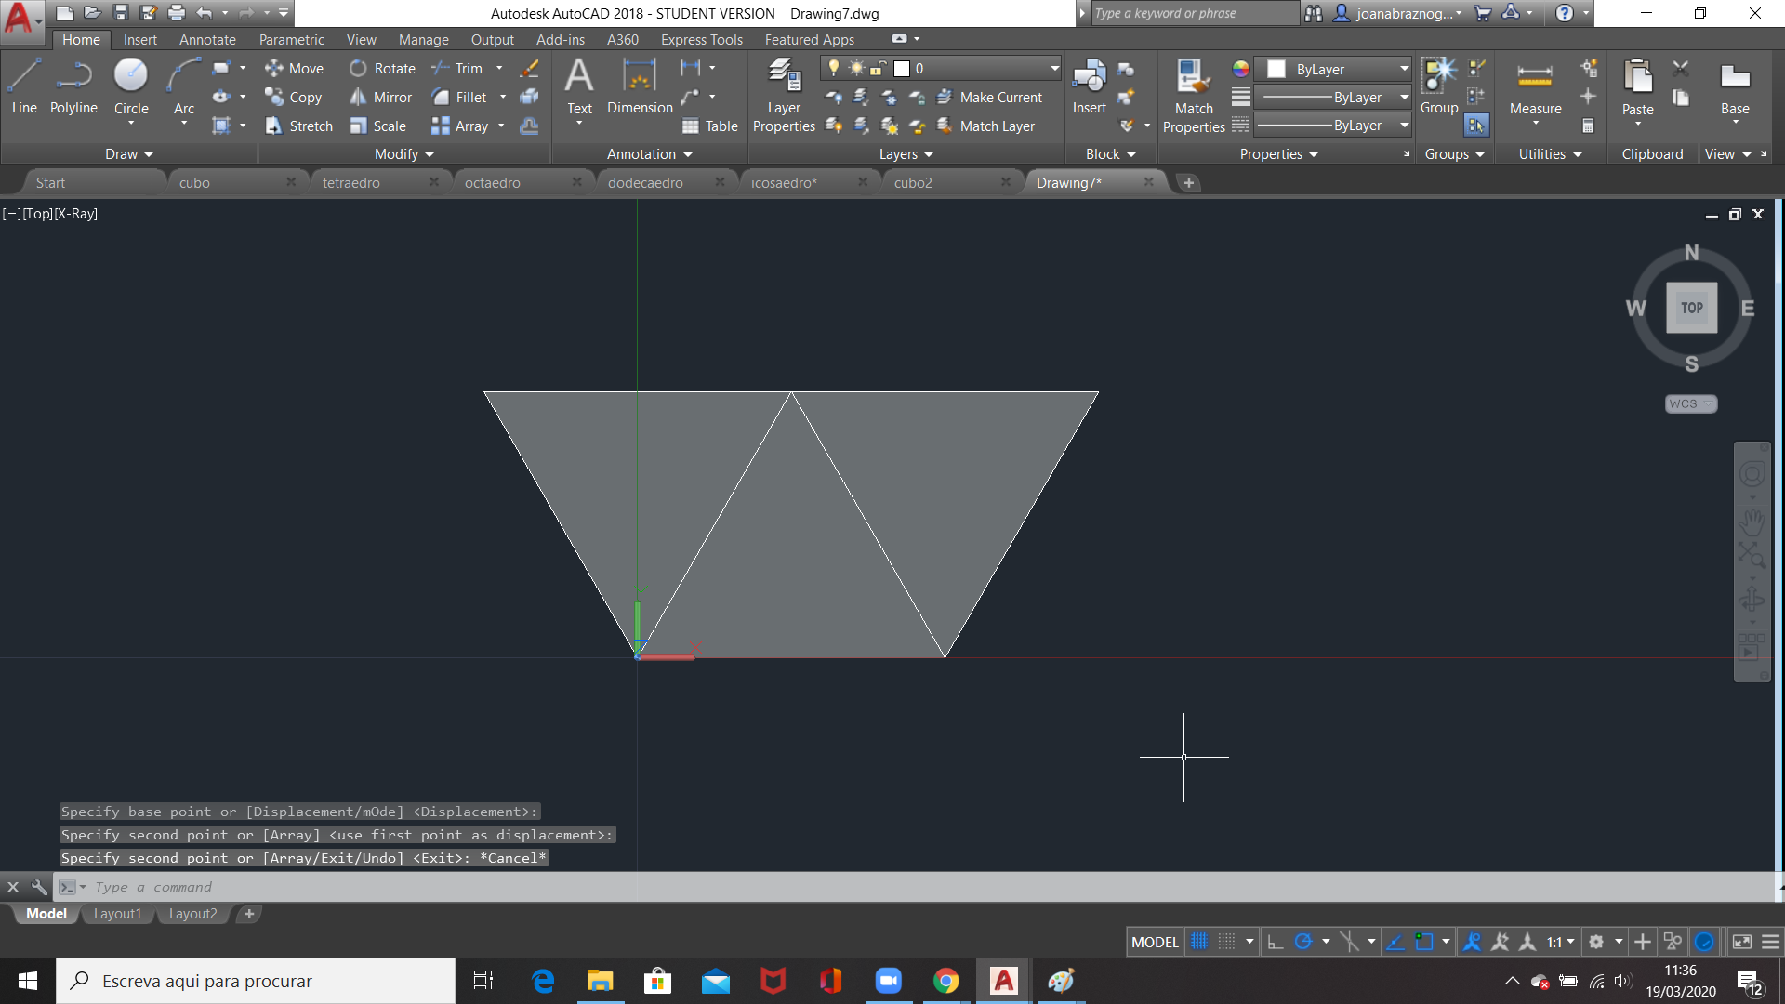Expand the Layers panel
1785x1004 pixels.
click(906, 154)
